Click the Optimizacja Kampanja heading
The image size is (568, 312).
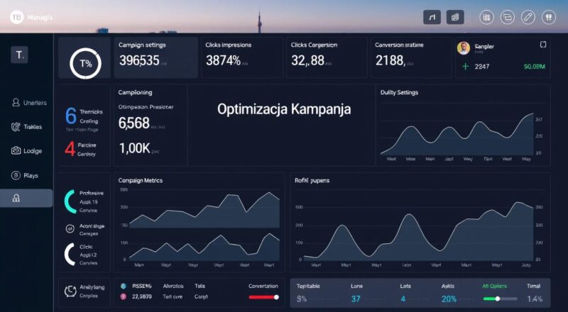pos(284,109)
